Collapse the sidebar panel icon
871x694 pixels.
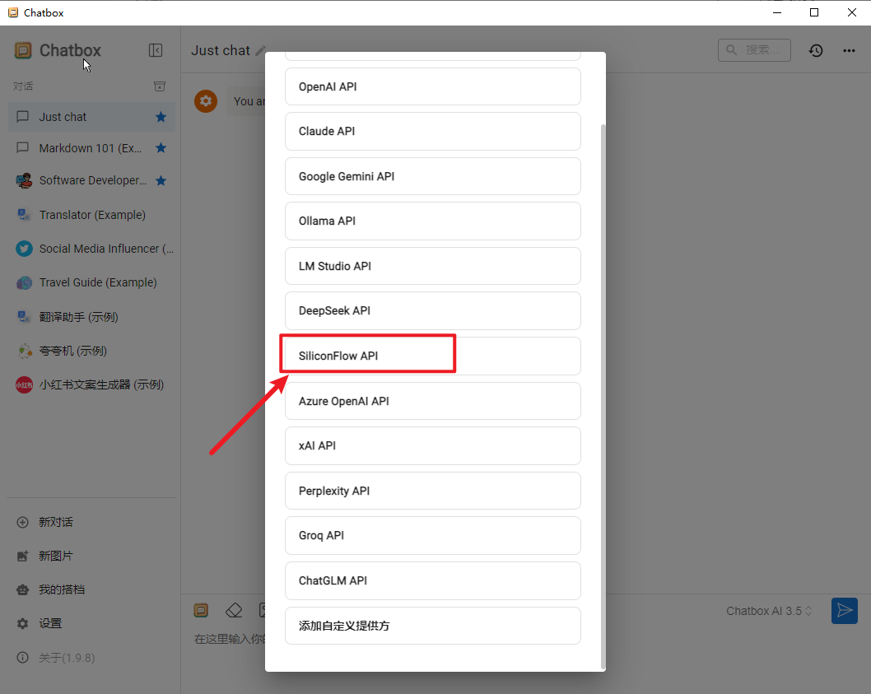point(156,50)
